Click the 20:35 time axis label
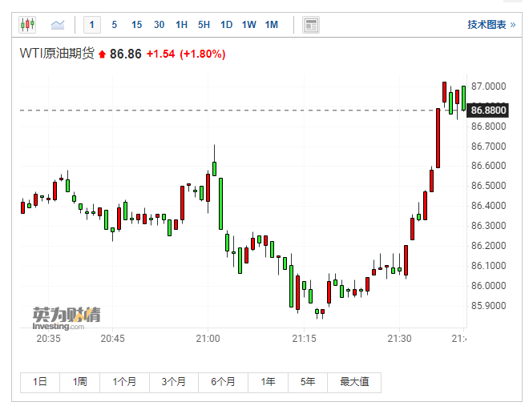This screenshot has height=410, width=525. click(x=49, y=339)
